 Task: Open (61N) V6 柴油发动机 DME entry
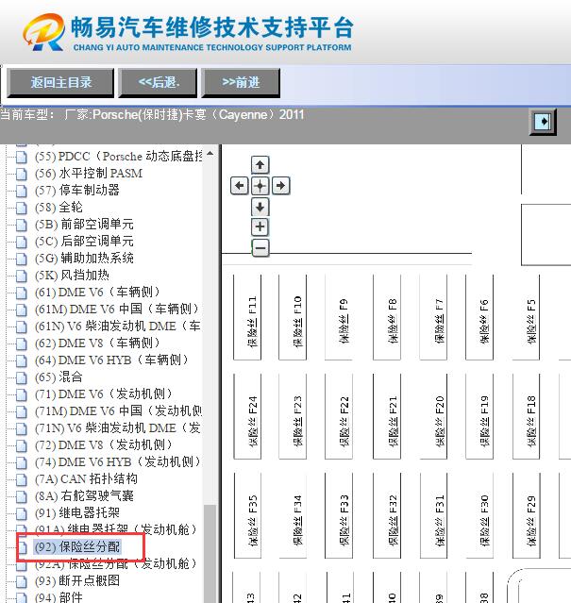coord(118,327)
